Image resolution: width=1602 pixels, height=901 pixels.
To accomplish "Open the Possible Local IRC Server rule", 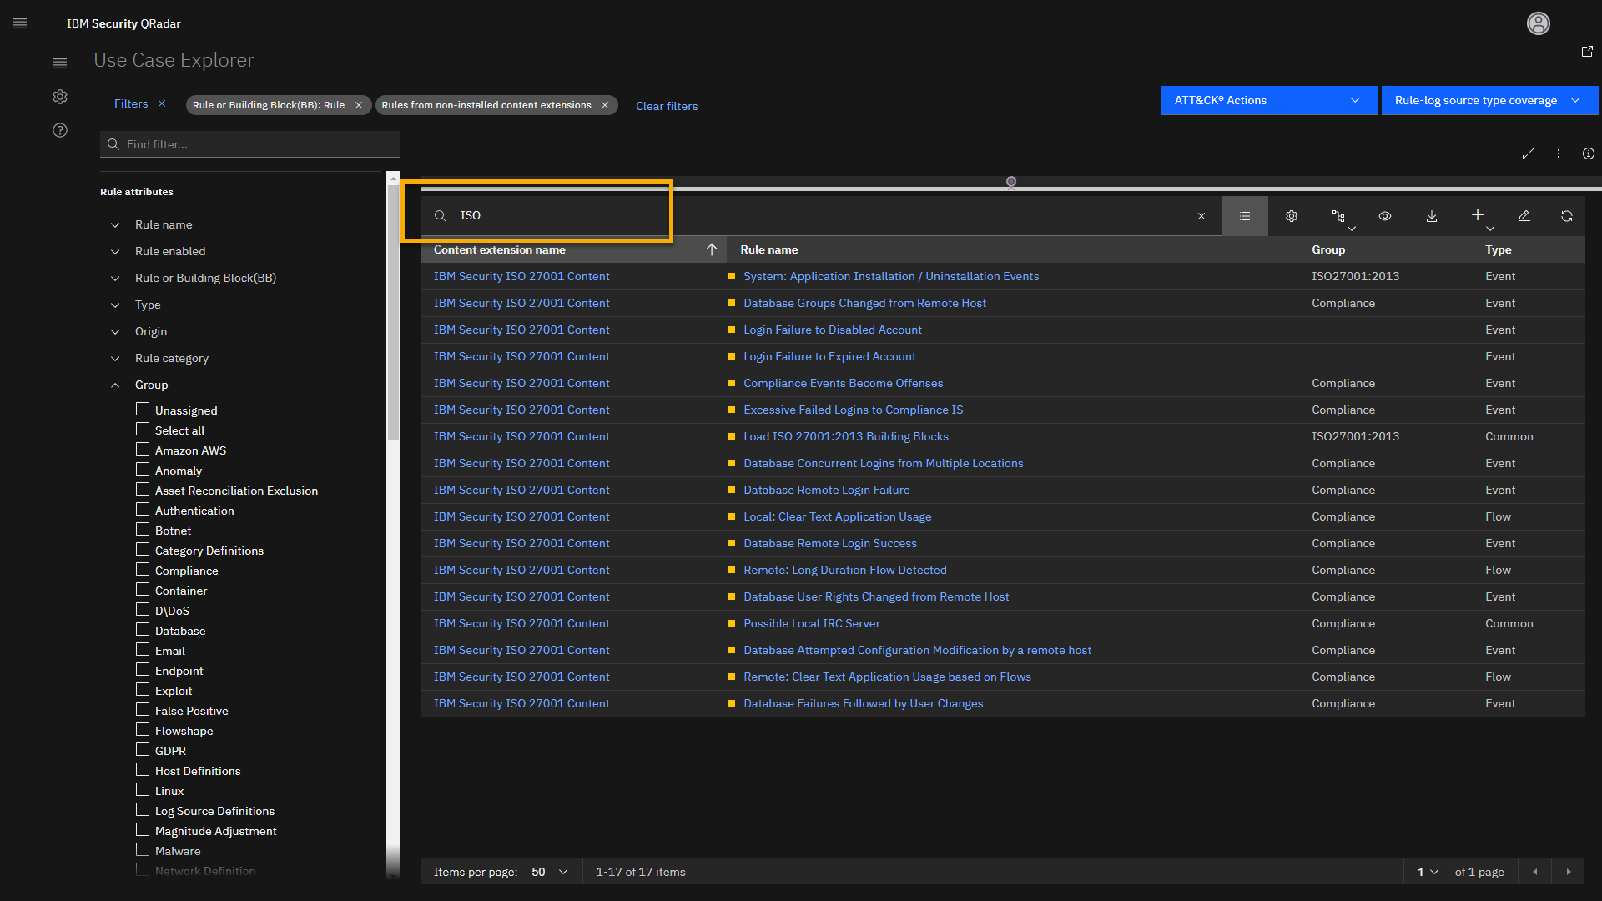I will (811, 623).
